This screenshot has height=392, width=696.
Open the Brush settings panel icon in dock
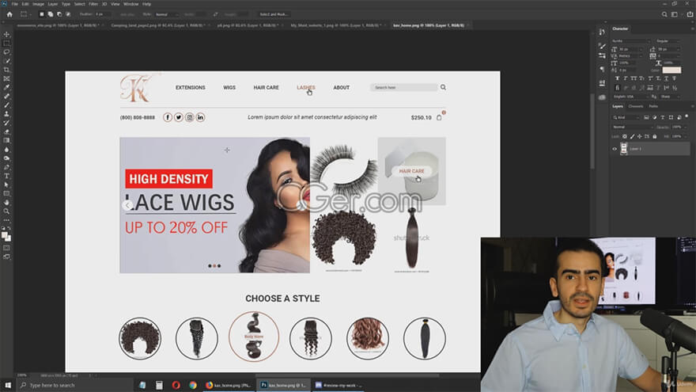click(x=603, y=46)
